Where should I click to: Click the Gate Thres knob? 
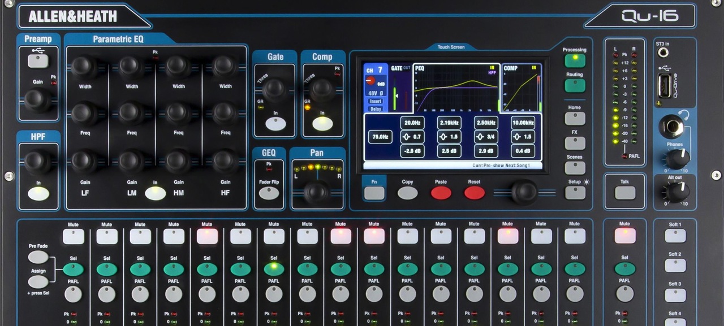[x=276, y=88]
